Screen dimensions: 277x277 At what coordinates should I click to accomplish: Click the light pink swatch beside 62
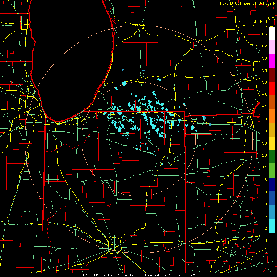tap(272, 47)
